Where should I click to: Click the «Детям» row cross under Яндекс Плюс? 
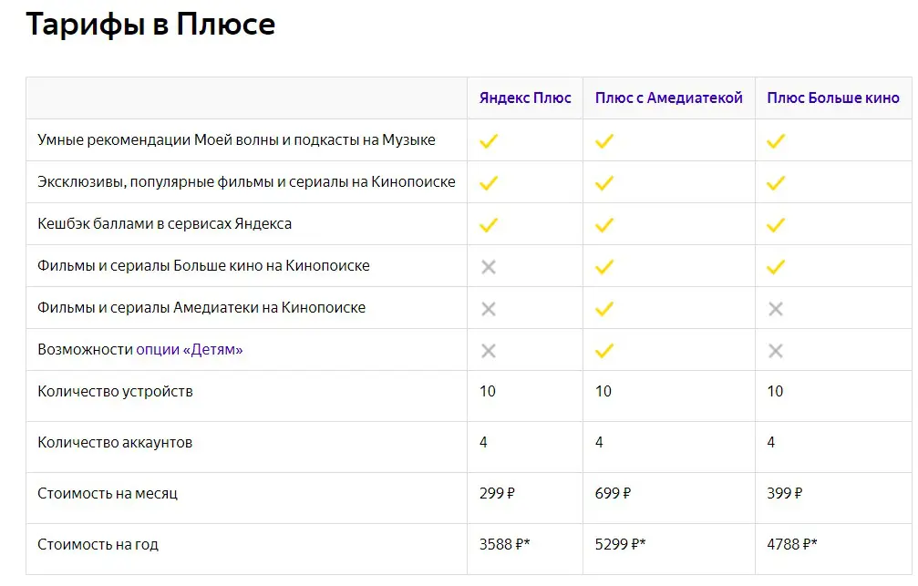tap(489, 351)
